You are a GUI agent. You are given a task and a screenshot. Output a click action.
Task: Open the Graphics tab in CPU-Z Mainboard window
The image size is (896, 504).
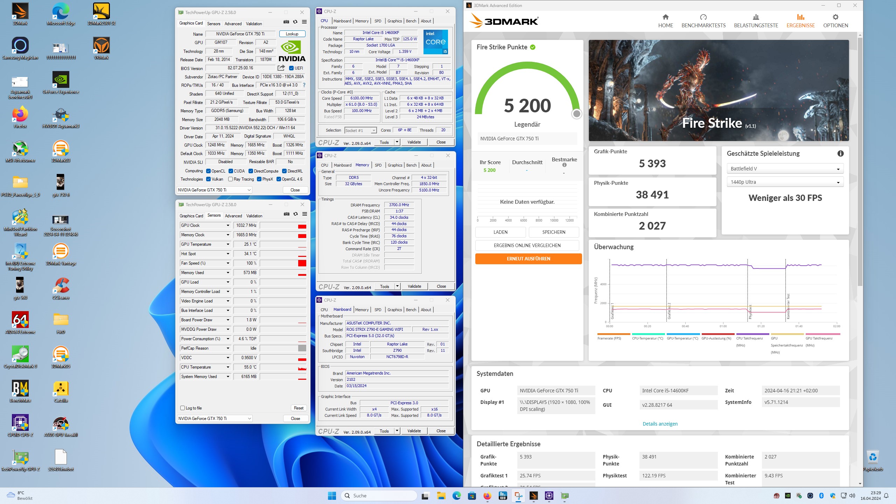pyautogui.click(x=394, y=310)
